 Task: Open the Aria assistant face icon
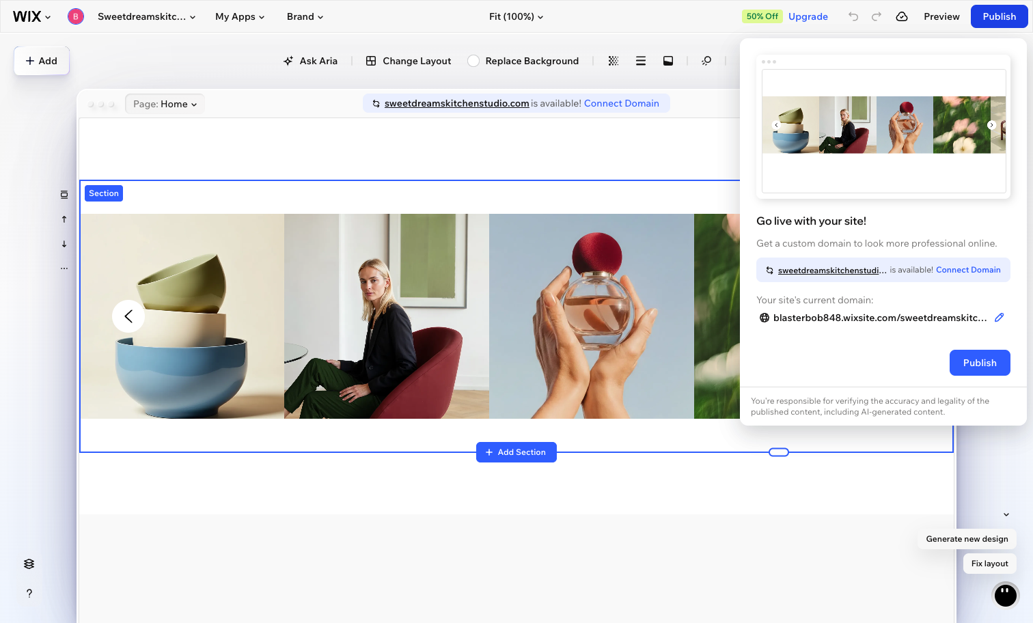click(1006, 595)
